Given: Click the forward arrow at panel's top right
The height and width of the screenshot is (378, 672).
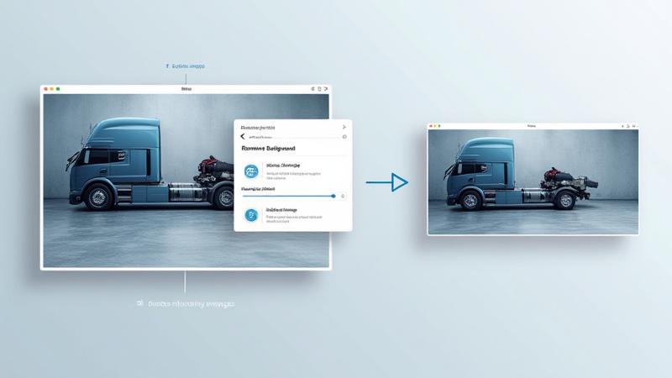Looking at the screenshot, I should point(344,127).
